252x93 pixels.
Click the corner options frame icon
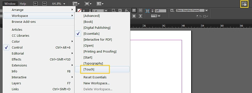click(147, 11)
